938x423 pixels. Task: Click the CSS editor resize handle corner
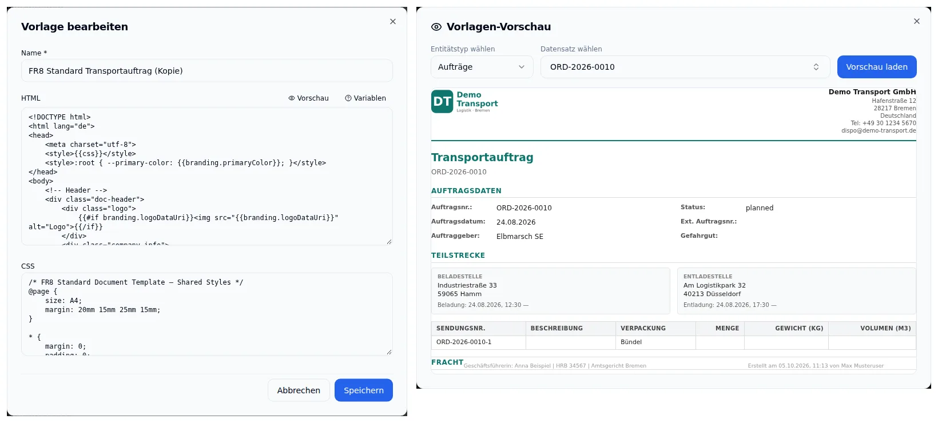(x=389, y=352)
